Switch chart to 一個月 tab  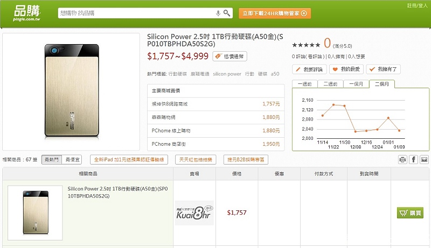(356, 84)
